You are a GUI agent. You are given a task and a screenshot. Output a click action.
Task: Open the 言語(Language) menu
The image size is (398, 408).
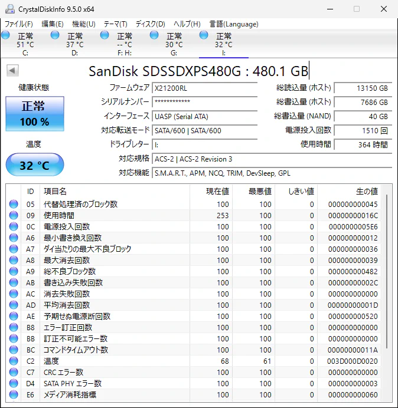[x=234, y=24]
